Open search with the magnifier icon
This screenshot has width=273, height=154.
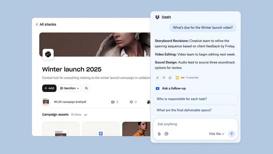coord(86,88)
